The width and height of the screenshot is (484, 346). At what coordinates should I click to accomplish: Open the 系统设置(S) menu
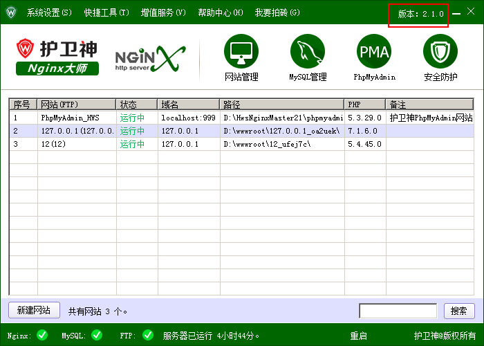click(x=49, y=12)
